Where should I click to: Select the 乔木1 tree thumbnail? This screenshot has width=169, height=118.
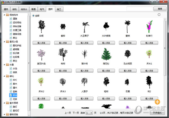click(149, 54)
